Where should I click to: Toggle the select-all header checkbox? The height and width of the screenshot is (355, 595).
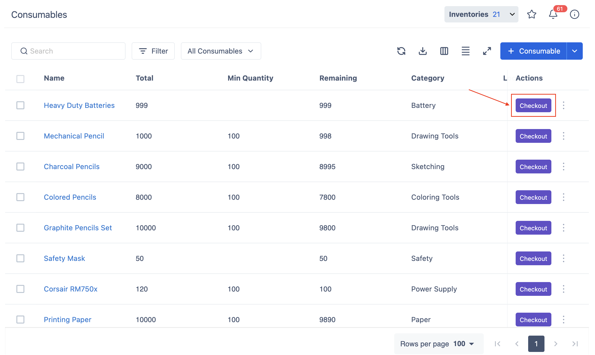pos(20,79)
